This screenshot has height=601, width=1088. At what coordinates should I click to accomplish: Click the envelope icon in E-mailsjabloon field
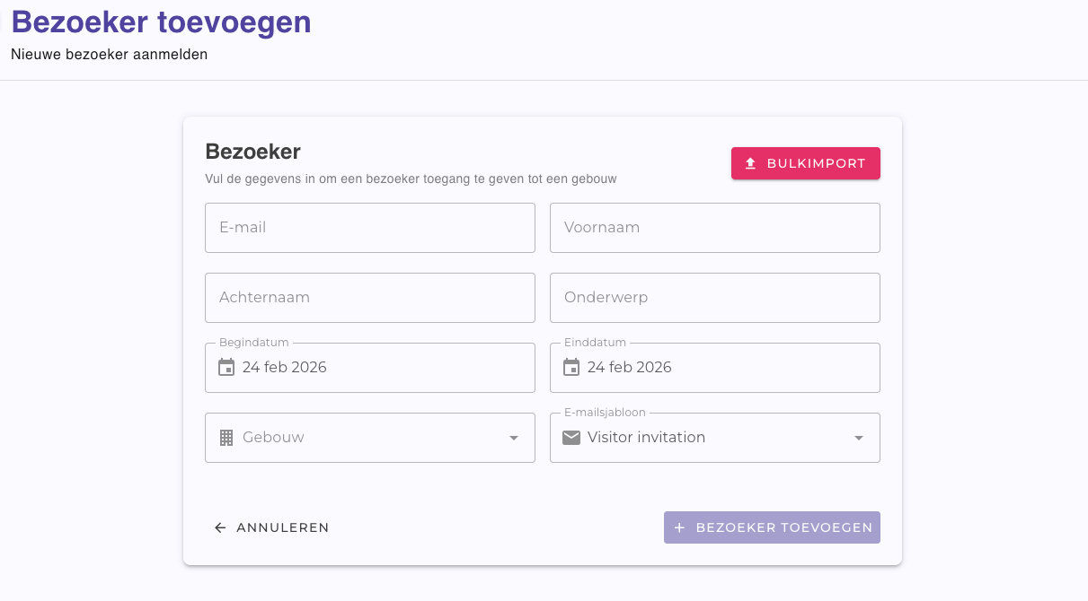pos(571,438)
